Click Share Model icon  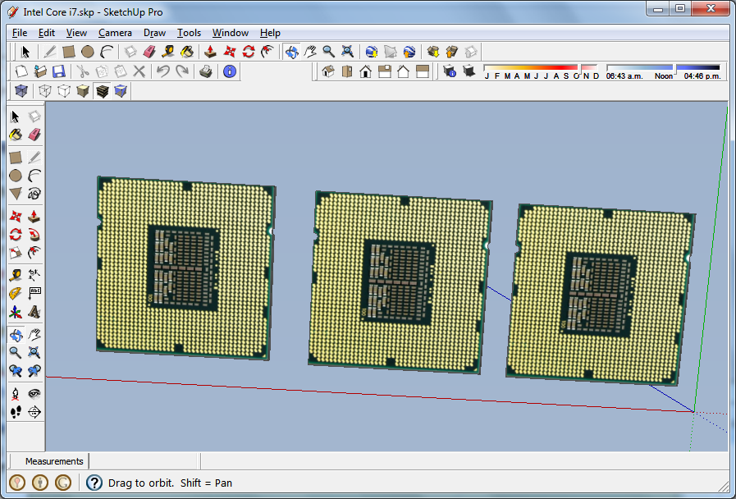coord(451,52)
